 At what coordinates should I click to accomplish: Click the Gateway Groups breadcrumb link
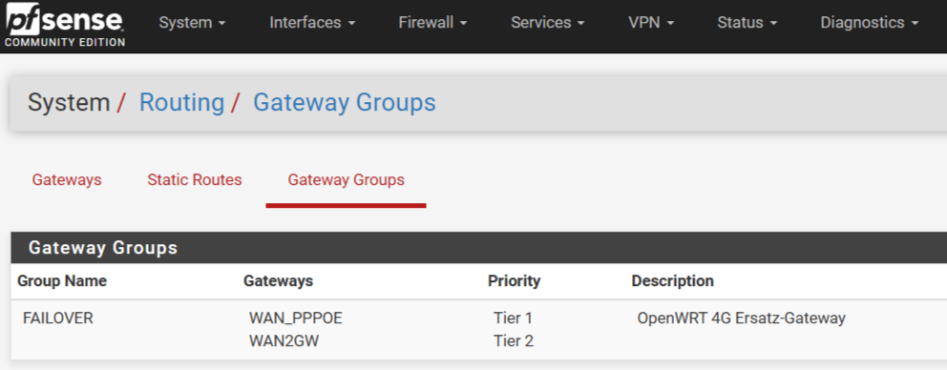(345, 103)
